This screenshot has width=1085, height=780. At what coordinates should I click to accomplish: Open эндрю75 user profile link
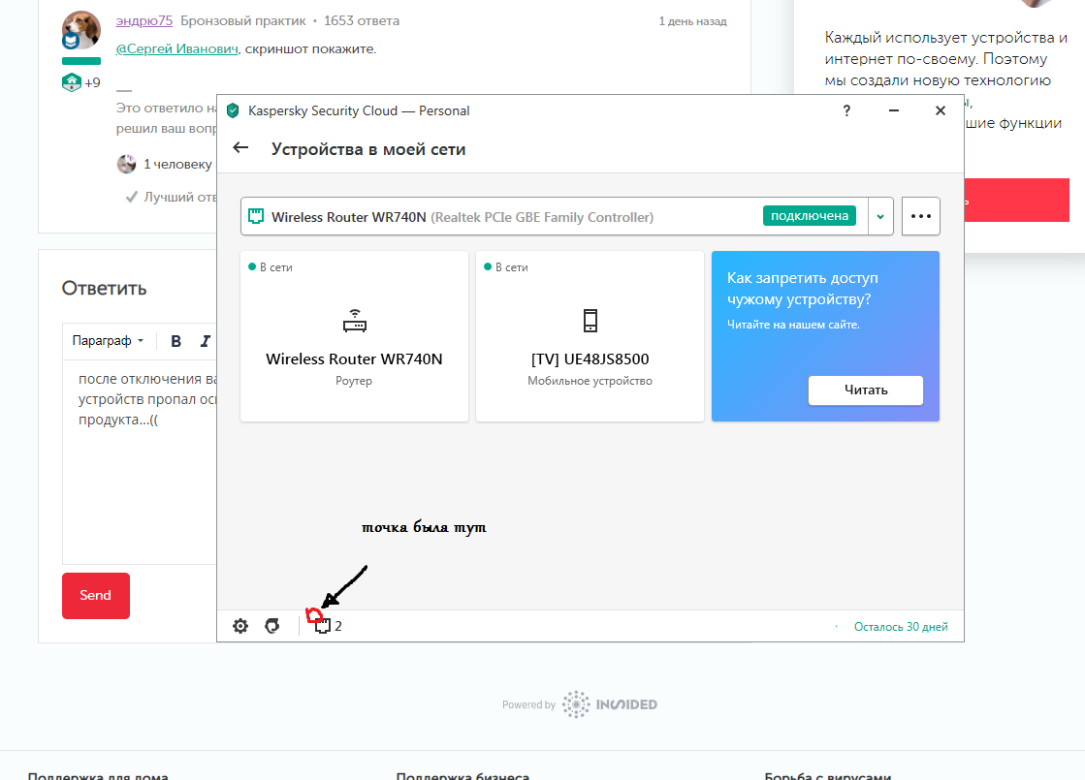point(144,20)
